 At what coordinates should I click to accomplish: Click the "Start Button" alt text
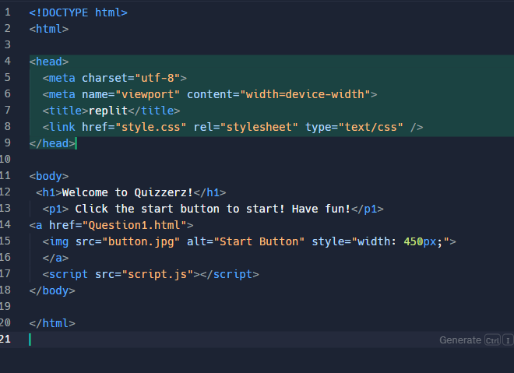[x=259, y=241]
